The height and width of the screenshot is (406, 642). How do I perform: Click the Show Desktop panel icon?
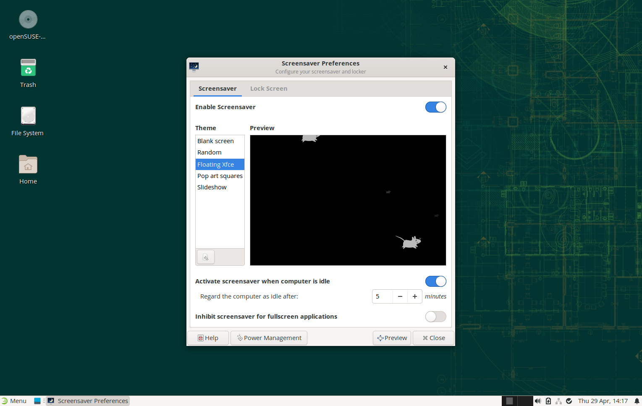point(37,401)
